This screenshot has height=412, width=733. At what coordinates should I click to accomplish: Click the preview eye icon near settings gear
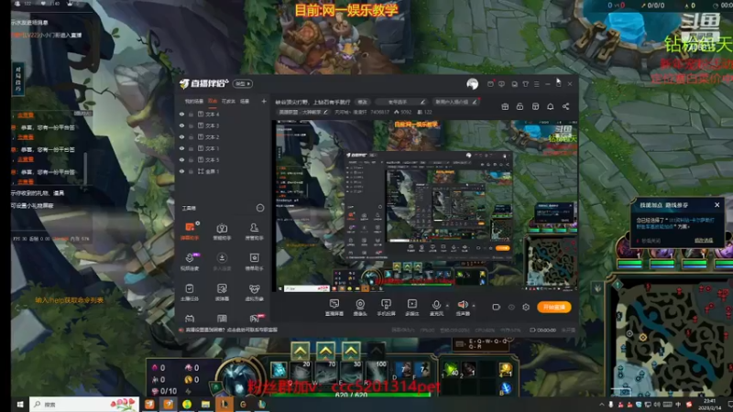(511, 307)
